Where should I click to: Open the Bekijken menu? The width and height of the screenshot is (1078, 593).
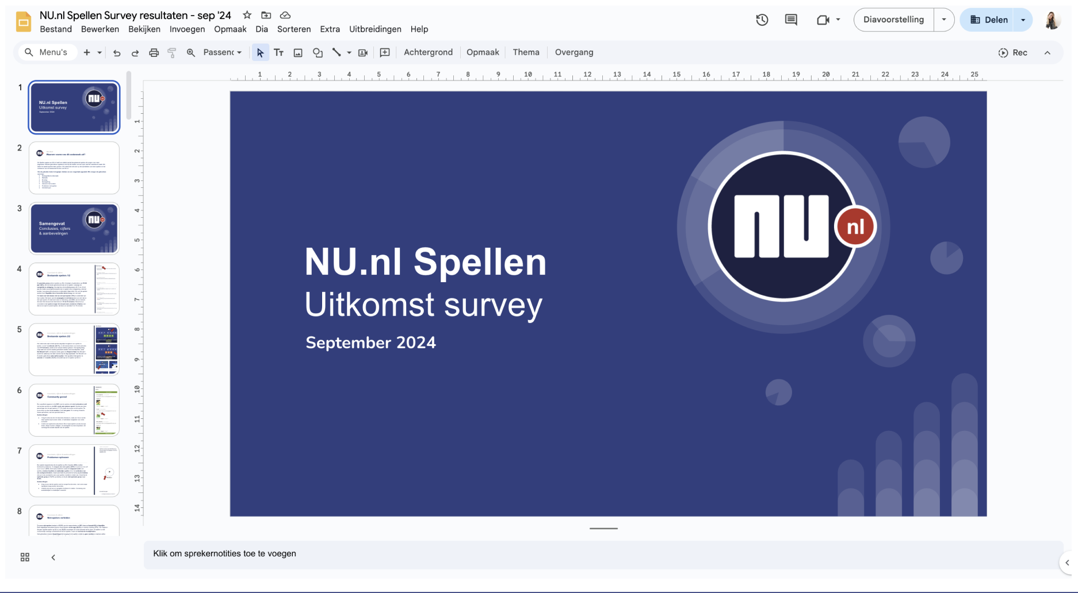tap(144, 29)
